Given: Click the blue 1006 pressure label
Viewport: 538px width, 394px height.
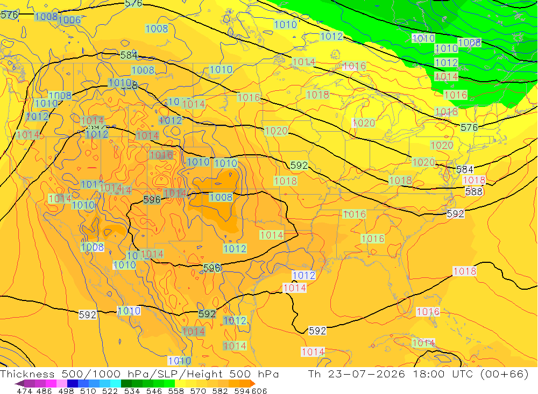Looking at the screenshot, I should point(69,20).
